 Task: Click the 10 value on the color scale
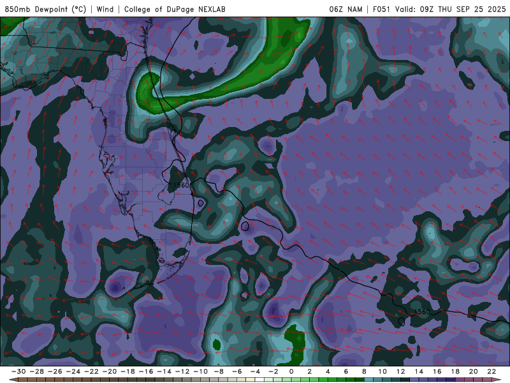[382, 372]
